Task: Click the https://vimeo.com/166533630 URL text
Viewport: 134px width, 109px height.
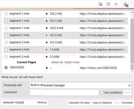Action: tap(98, 68)
